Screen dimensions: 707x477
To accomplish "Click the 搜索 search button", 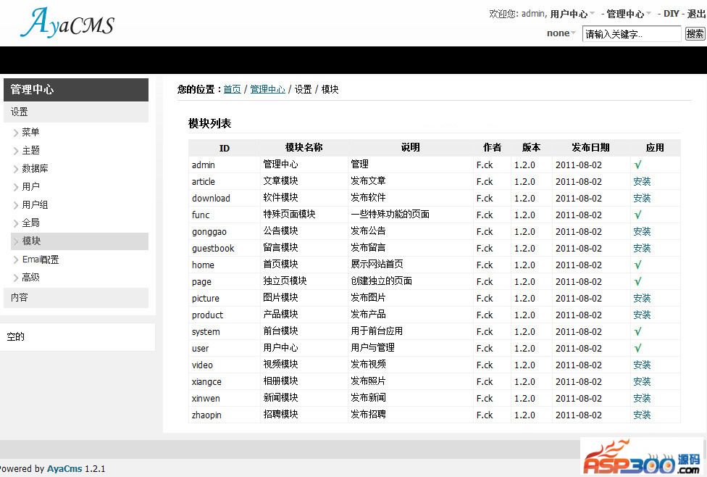I will point(695,33).
